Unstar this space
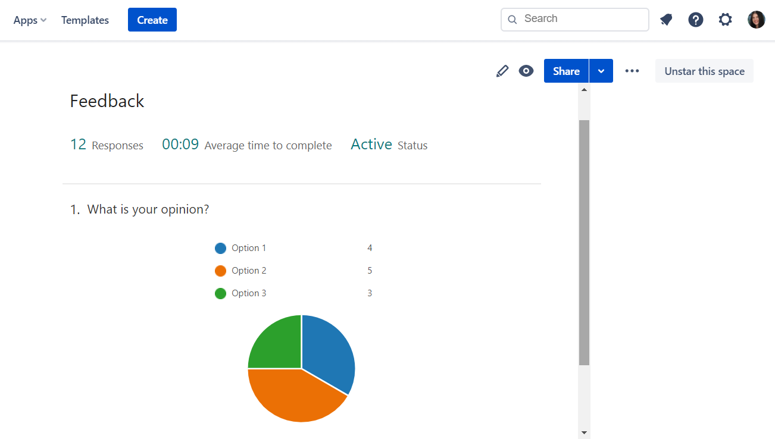Image resolution: width=775 pixels, height=439 pixels. [704, 71]
